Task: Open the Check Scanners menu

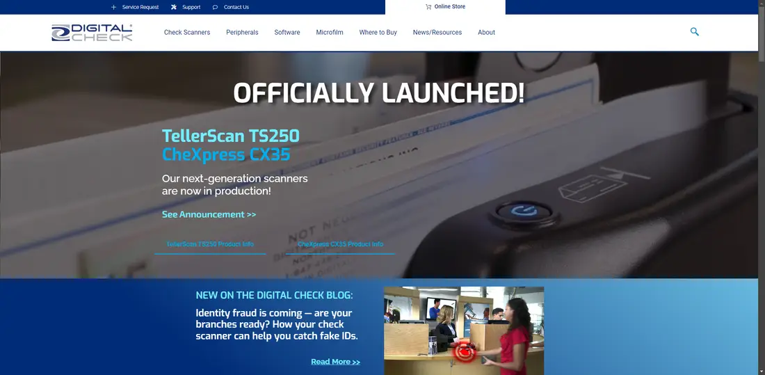Action: (187, 32)
